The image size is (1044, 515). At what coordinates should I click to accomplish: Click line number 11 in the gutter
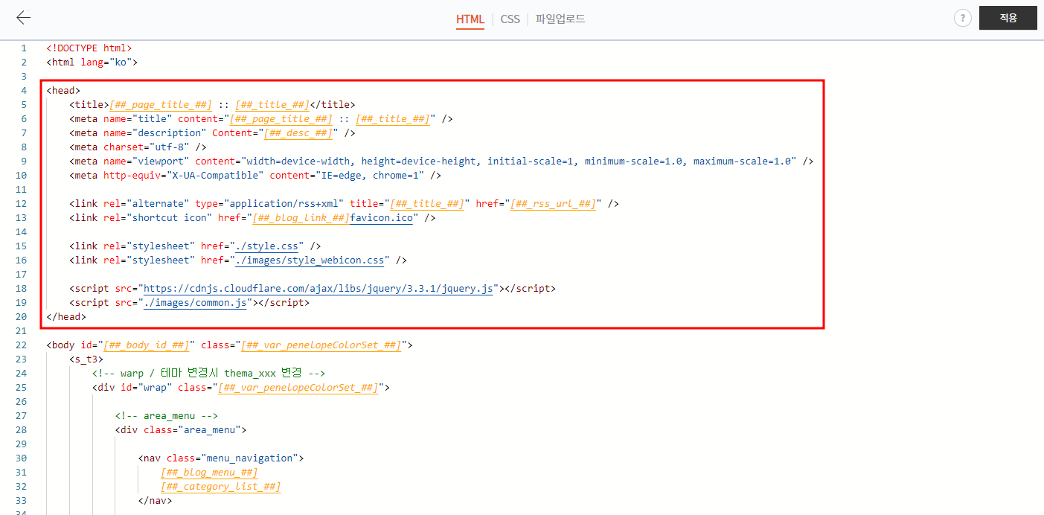point(22,190)
